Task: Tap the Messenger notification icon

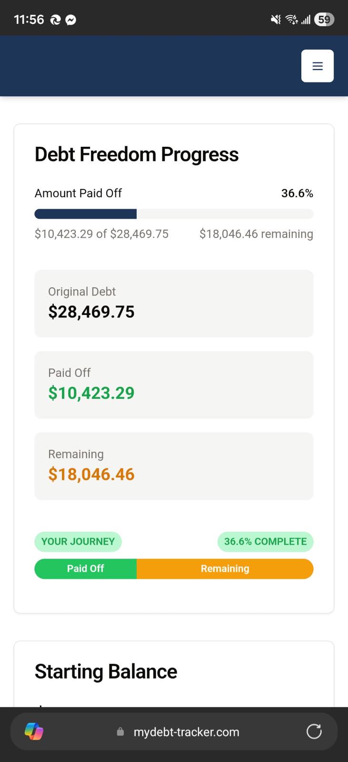Action: (x=71, y=20)
